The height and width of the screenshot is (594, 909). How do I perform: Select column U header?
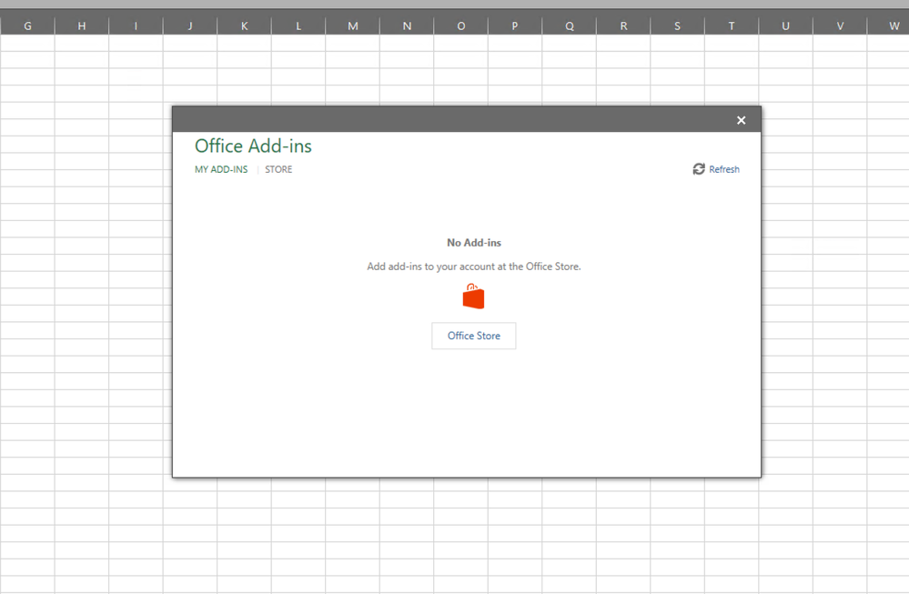(785, 25)
